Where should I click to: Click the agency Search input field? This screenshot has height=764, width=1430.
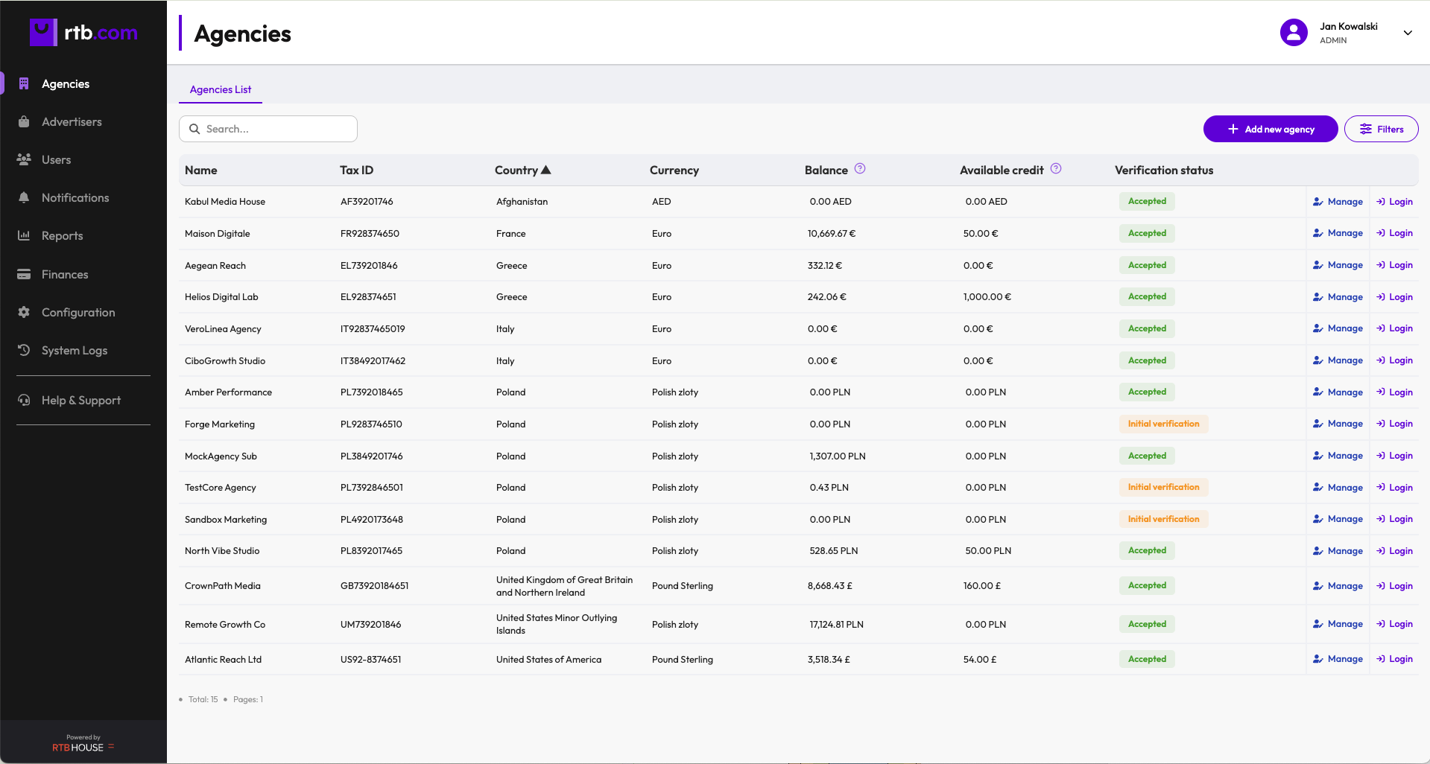click(x=268, y=129)
